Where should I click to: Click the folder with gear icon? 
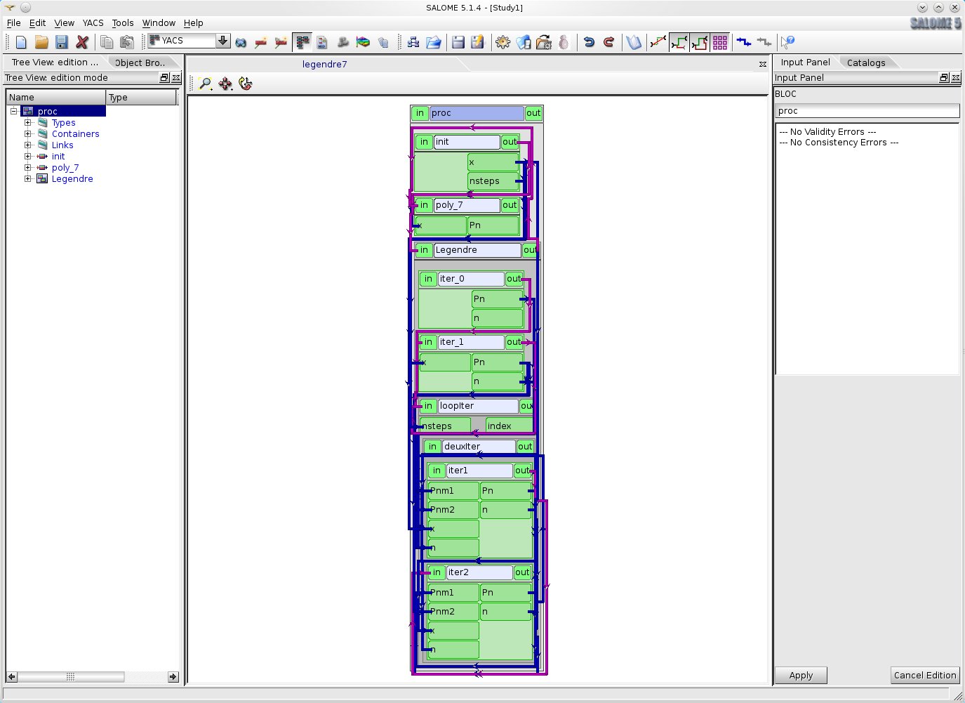[x=544, y=42]
